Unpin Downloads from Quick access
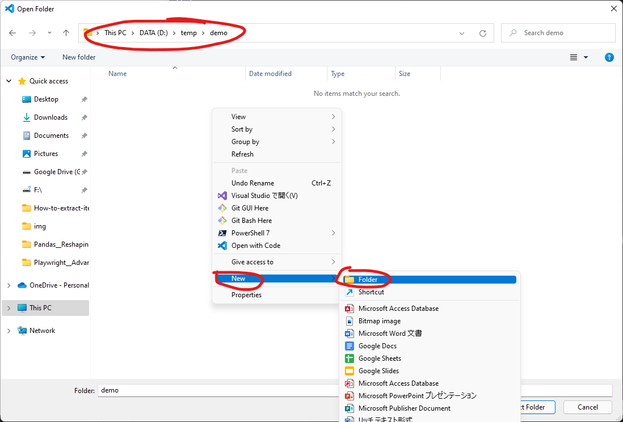 tap(84, 117)
